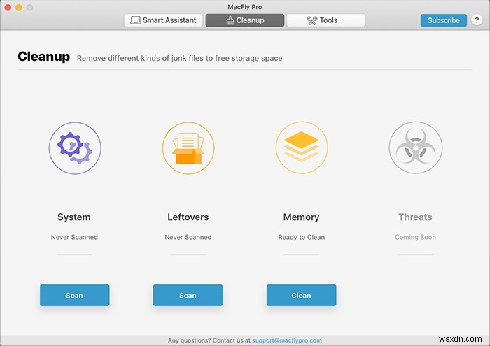Click the Cleanup page heading
The width and height of the screenshot is (490, 346).
(43, 57)
